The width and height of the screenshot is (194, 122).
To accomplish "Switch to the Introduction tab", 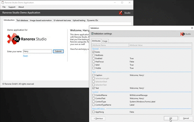I will click(9, 20).
